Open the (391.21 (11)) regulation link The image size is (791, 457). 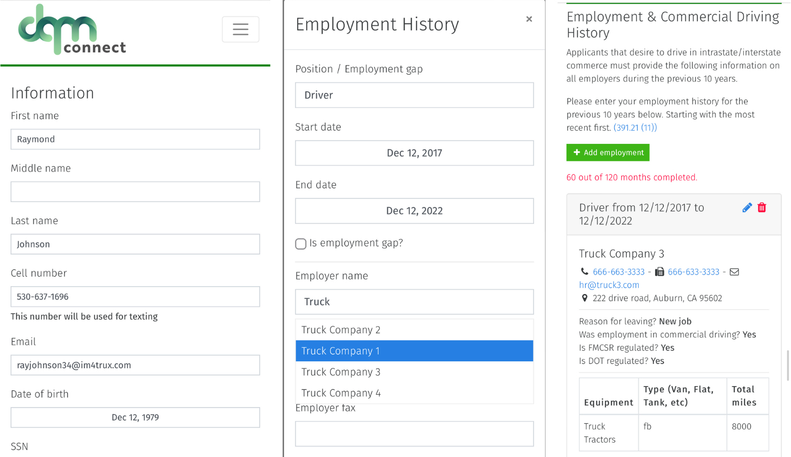click(635, 127)
